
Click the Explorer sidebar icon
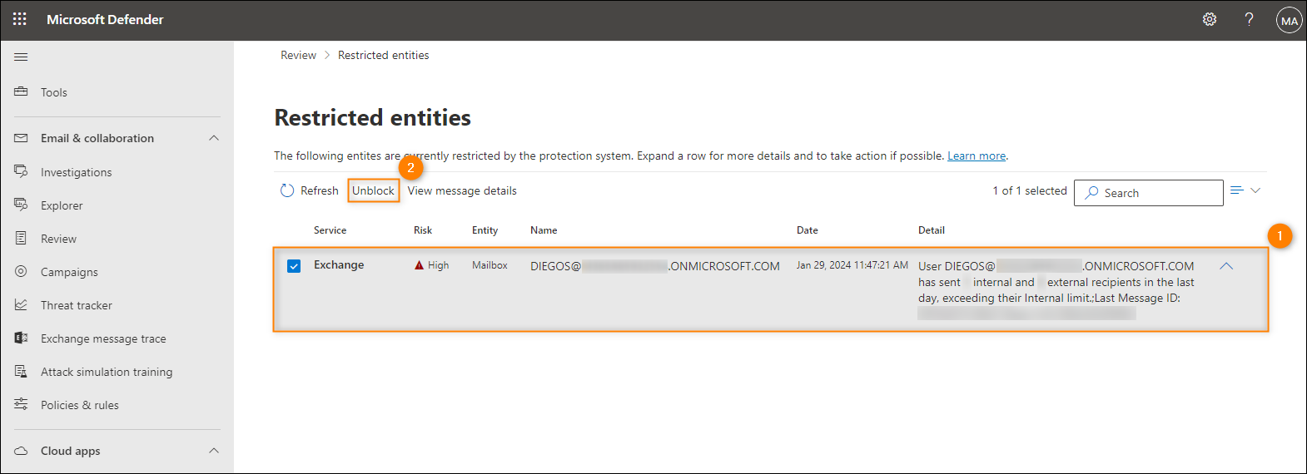tap(21, 205)
